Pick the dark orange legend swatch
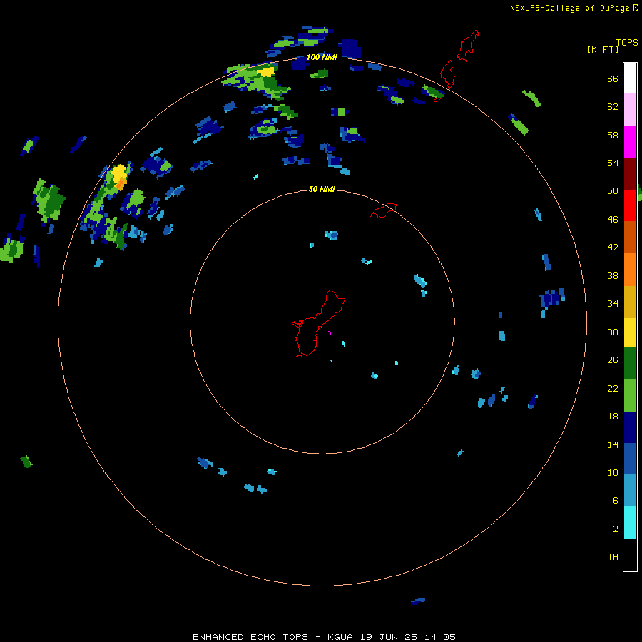The image size is (642, 642). coord(630,237)
